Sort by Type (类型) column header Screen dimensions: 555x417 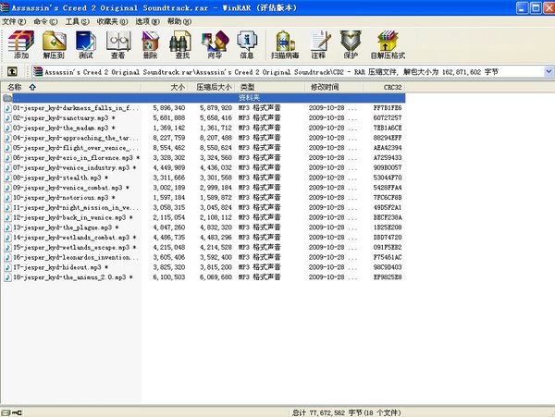coord(270,87)
